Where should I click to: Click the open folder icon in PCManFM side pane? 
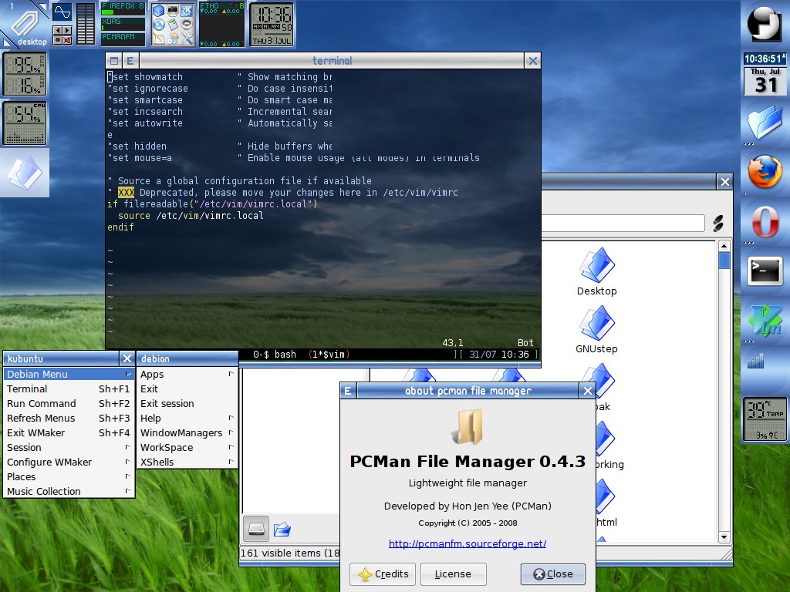tap(282, 529)
